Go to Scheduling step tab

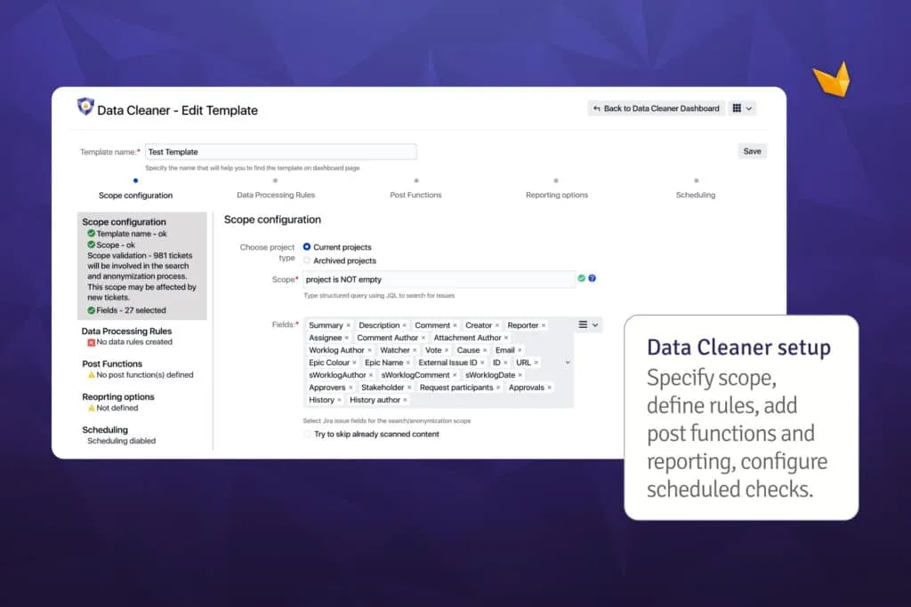pos(696,195)
